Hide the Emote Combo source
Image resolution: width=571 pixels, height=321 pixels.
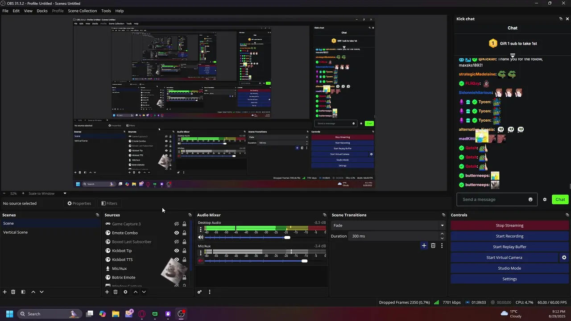(177, 233)
